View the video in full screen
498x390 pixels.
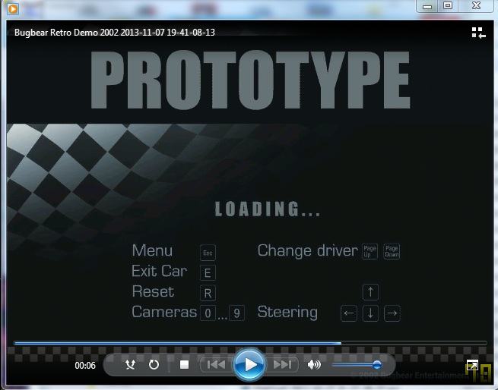(x=472, y=365)
